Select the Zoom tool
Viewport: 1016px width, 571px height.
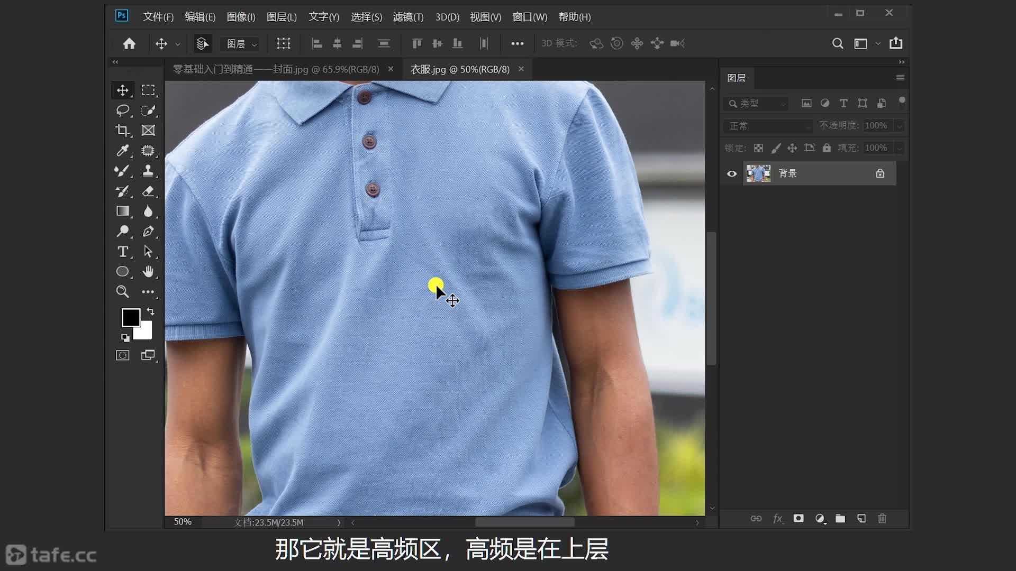[123, 292]
